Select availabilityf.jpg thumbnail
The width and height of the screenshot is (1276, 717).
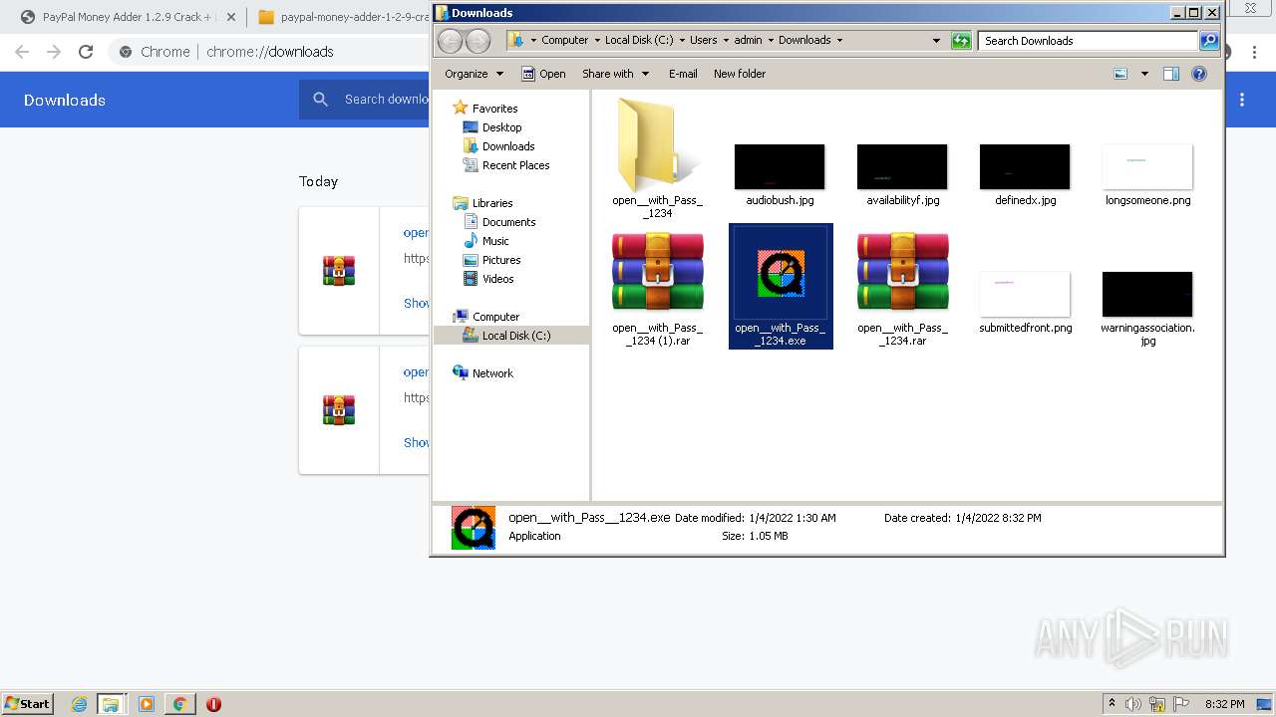(x=902, y=166)
